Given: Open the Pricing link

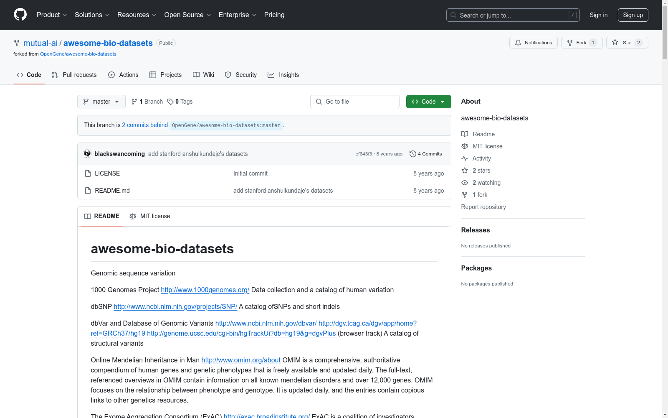Looking at the screenshot, I should tap(274, 15).
